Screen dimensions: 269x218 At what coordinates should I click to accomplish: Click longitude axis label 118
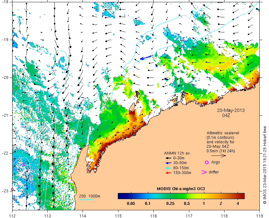tap(224, 215)
